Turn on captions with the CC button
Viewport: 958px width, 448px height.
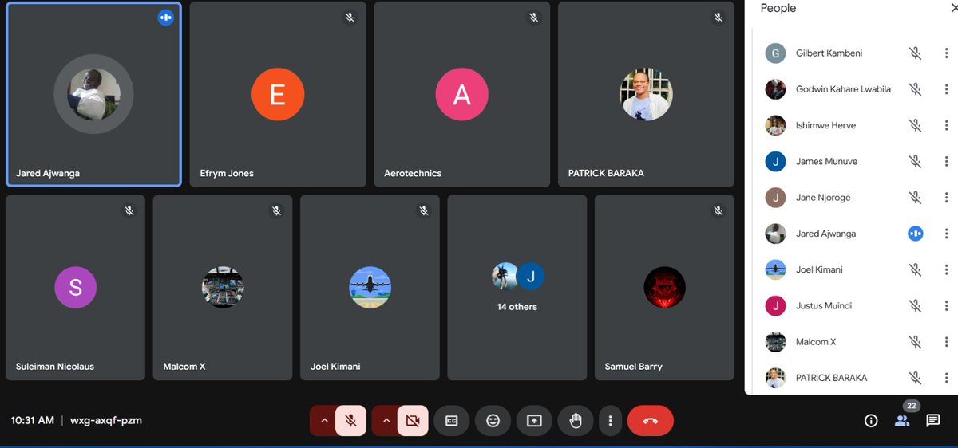[452, 421]
